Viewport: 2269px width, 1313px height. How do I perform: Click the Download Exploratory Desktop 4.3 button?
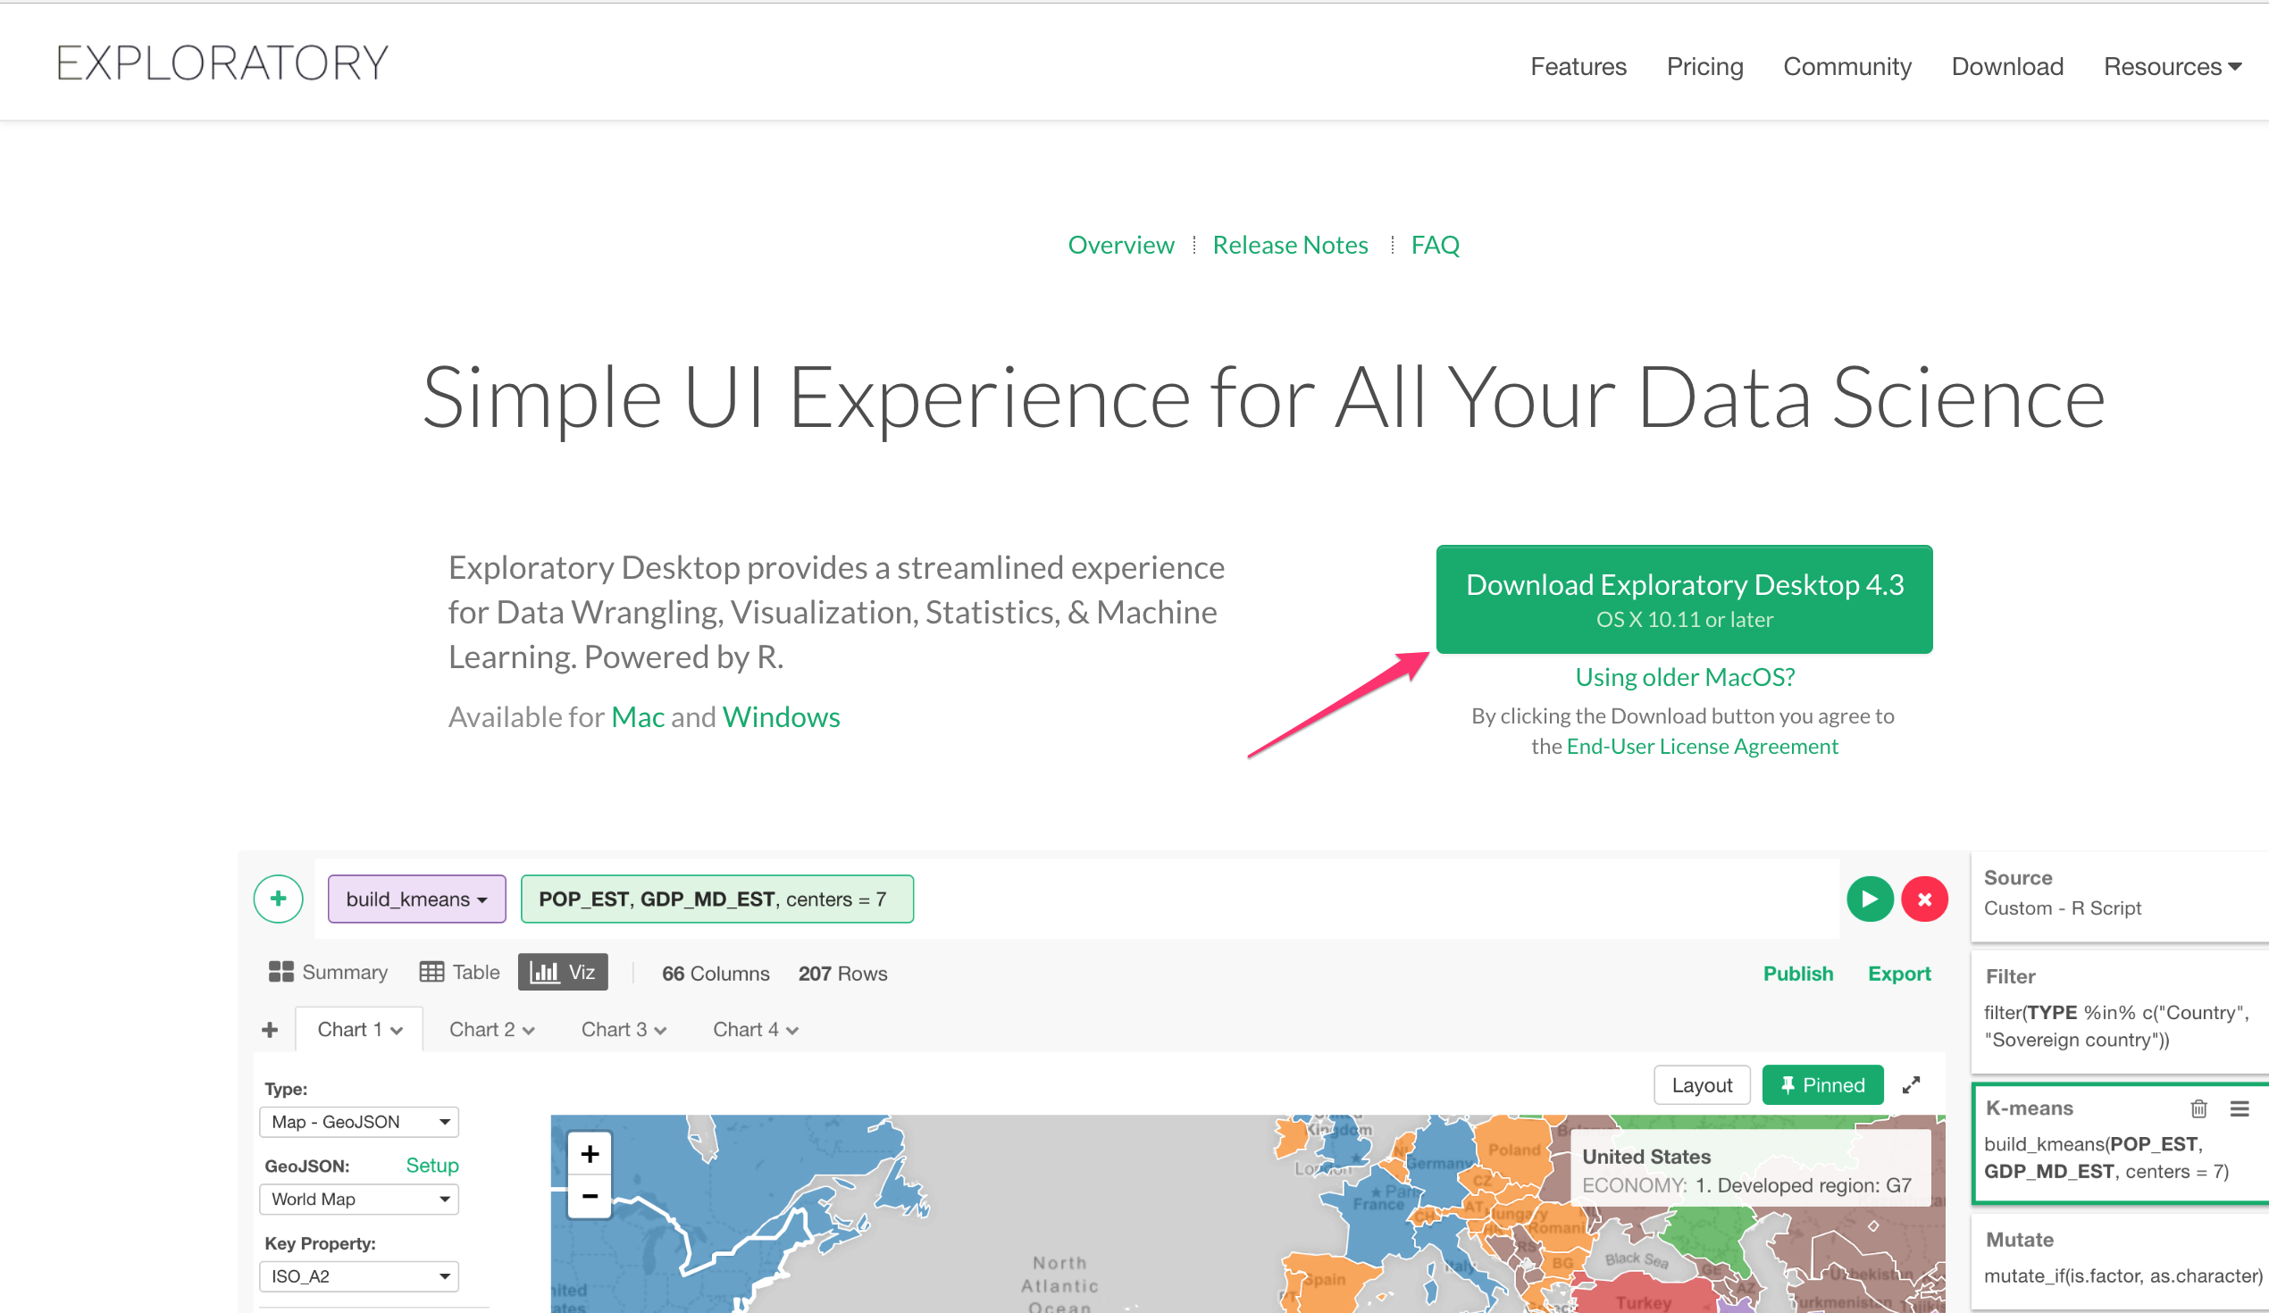click(1685, 599)
